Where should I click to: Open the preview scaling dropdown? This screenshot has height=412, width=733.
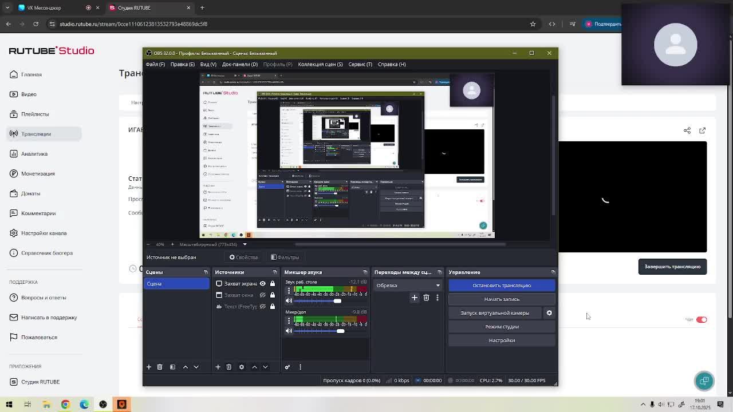click(x=245, y=244)
